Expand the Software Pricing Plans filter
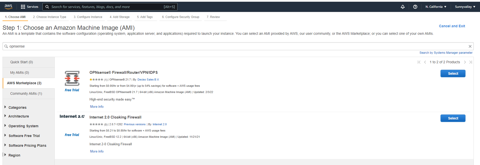 25,145
